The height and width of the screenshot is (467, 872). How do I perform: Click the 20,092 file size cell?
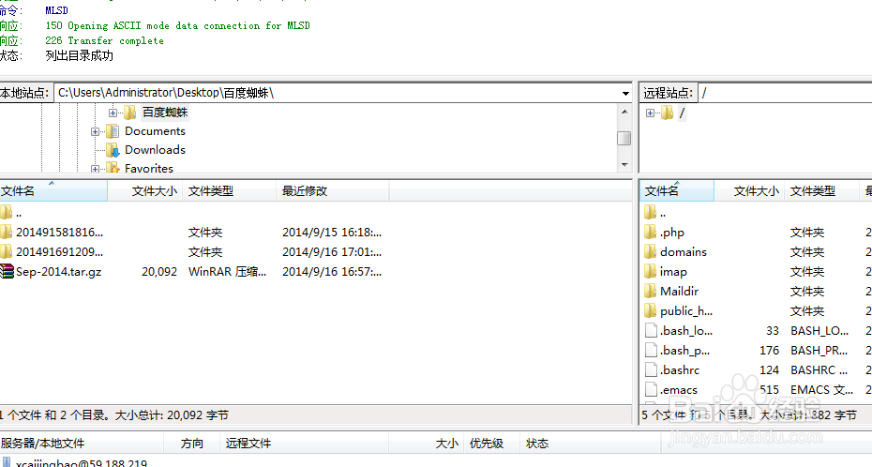coord(159,272)
